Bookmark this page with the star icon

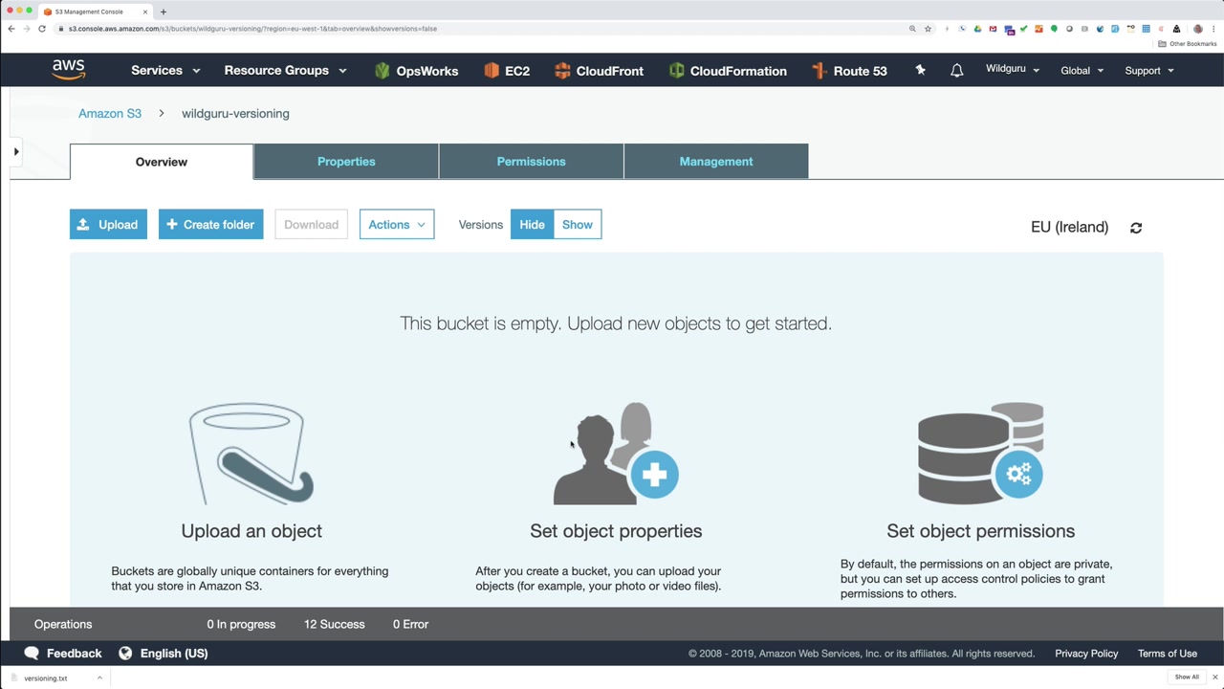(928, 29)
